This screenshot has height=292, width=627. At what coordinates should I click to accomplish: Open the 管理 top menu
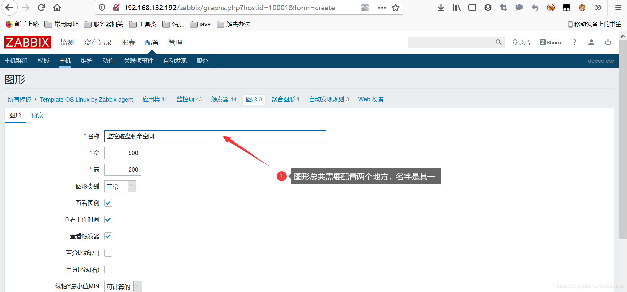175,43
